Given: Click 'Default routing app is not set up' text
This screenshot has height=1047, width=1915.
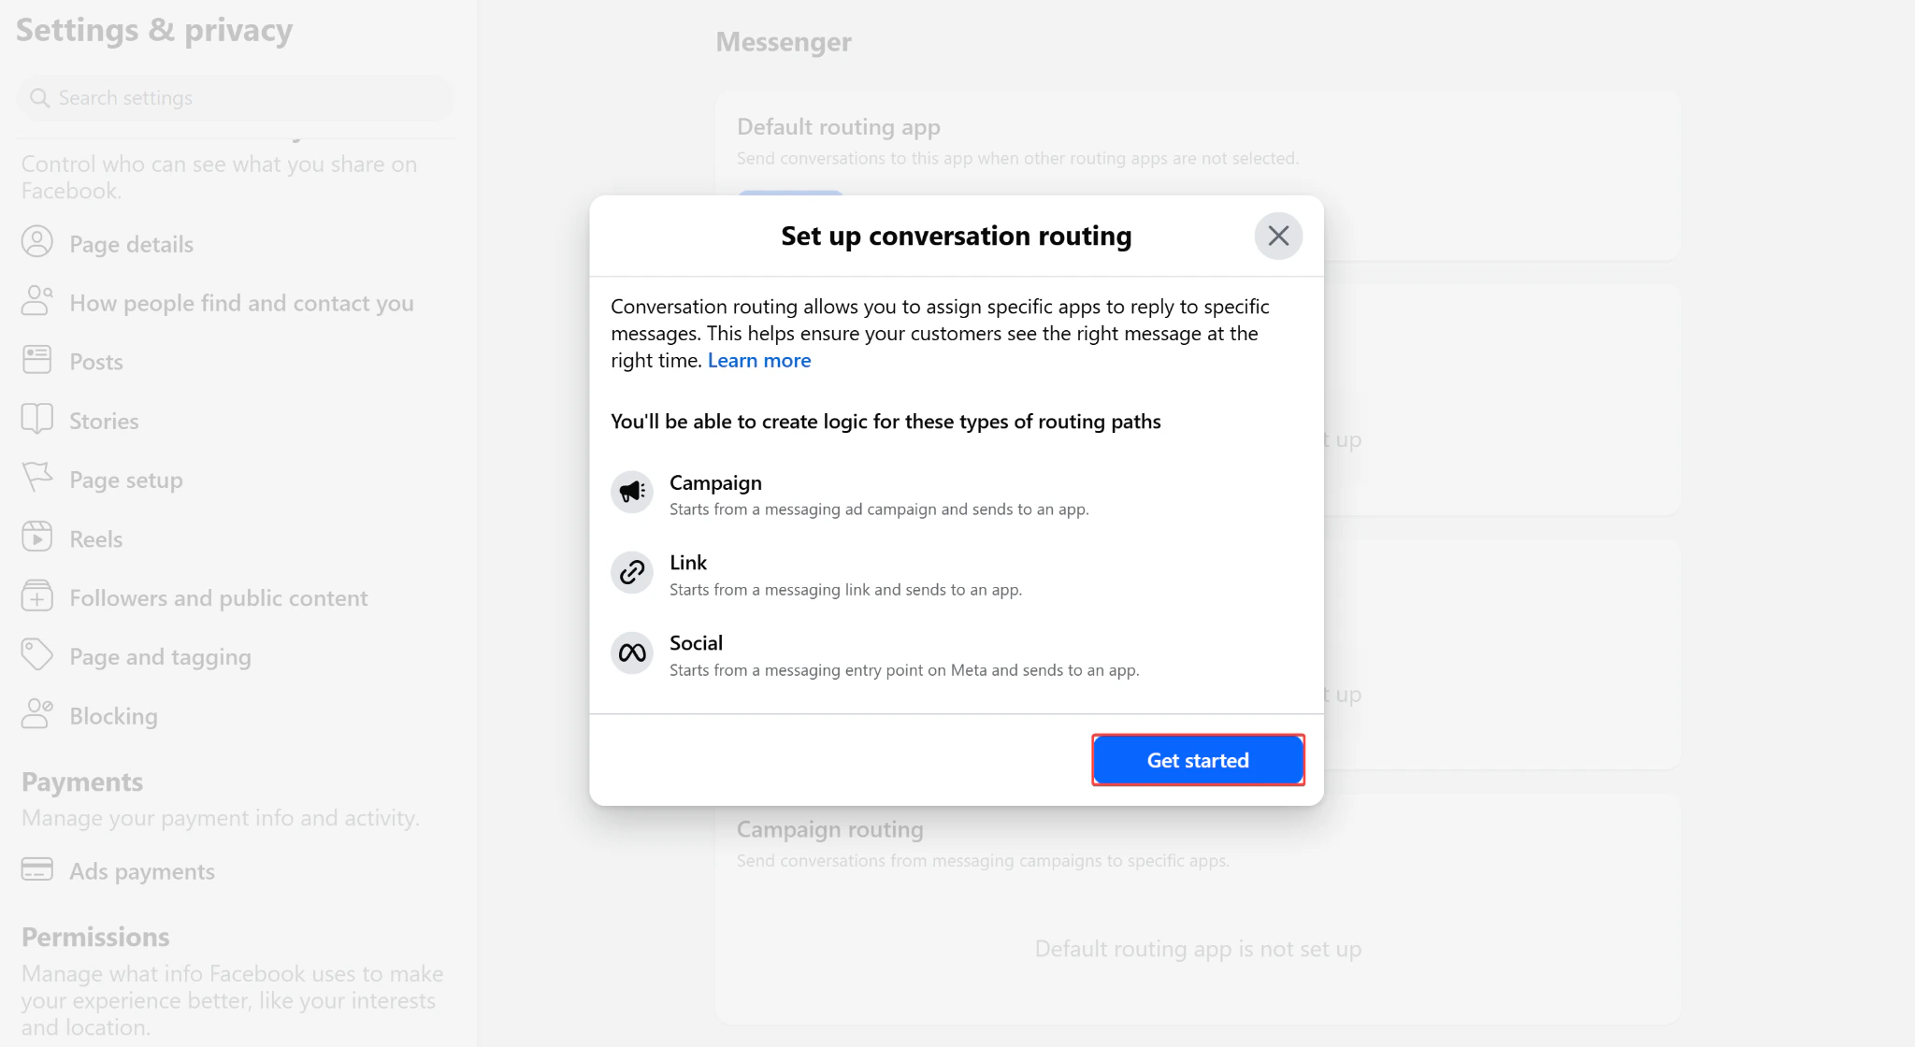Looking at the screenshot, I should pyautogui.click(x=1198, y=949).
